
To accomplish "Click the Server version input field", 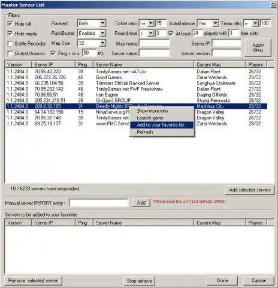I will [226, 53].
